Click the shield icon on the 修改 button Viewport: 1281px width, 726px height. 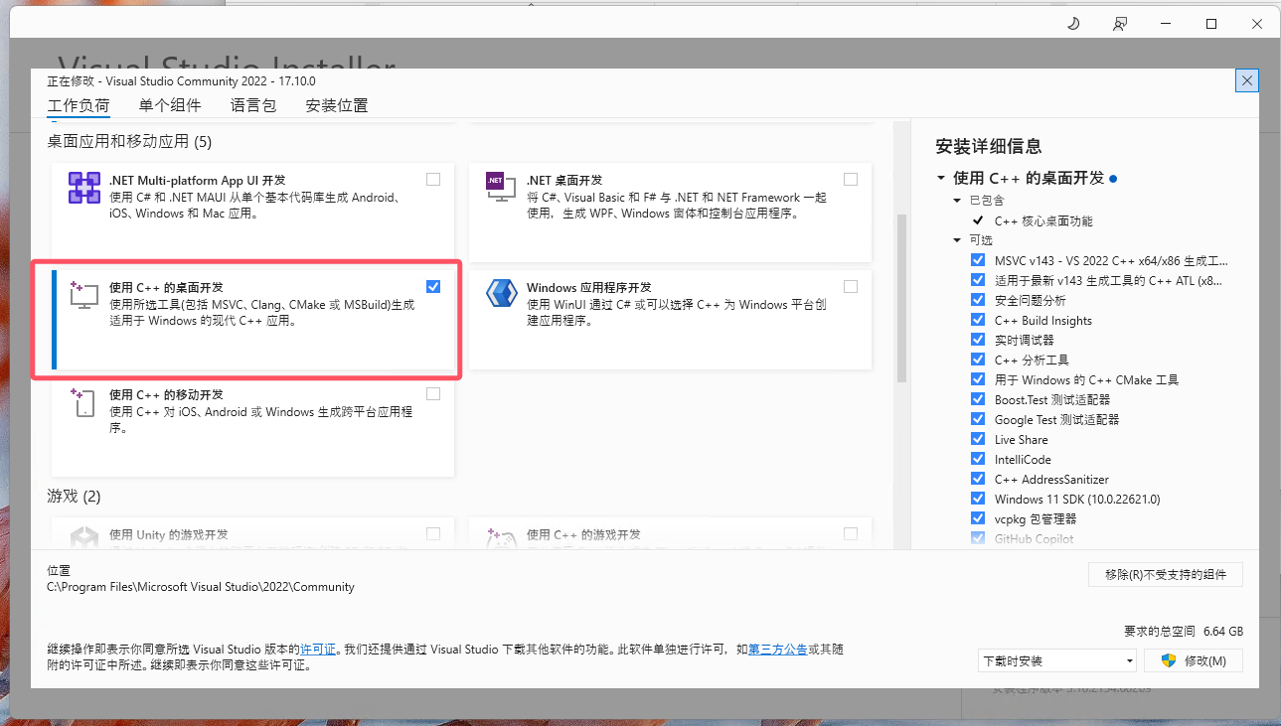tap(1170, 660)
